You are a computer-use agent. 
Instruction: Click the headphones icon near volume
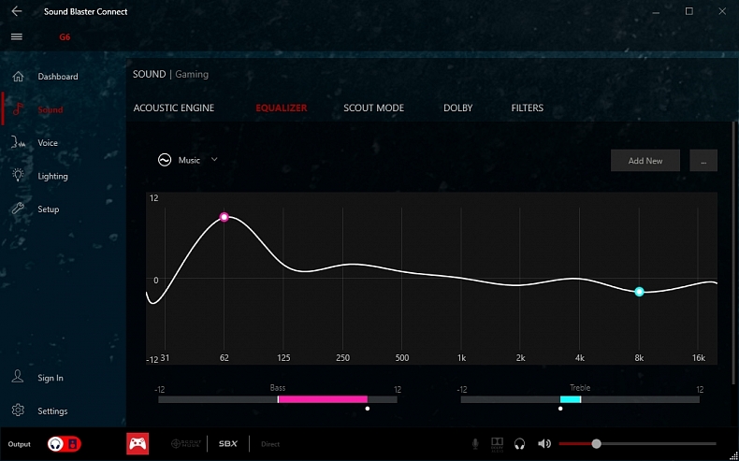(519, 443)
